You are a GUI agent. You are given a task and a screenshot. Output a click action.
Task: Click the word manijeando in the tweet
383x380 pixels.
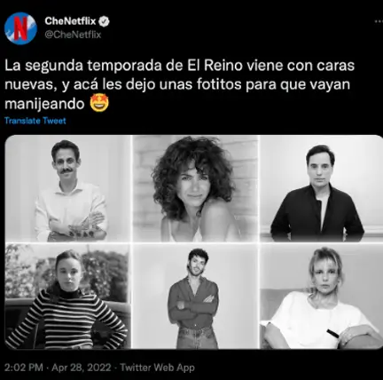44,104
